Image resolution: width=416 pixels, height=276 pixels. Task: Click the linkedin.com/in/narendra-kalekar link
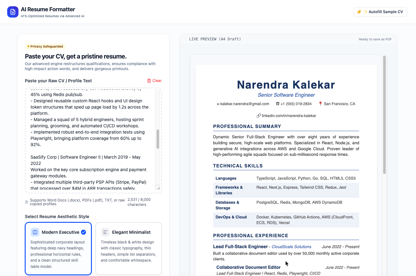(289, 116)
